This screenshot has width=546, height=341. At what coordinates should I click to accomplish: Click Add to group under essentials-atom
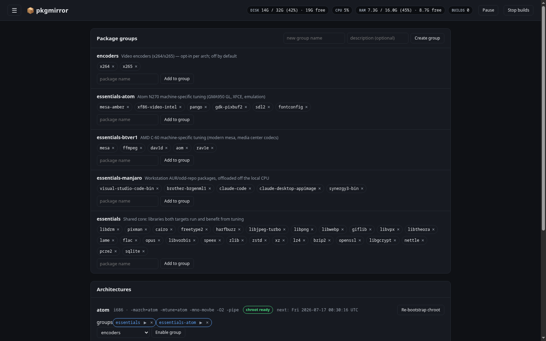[177, 120]
